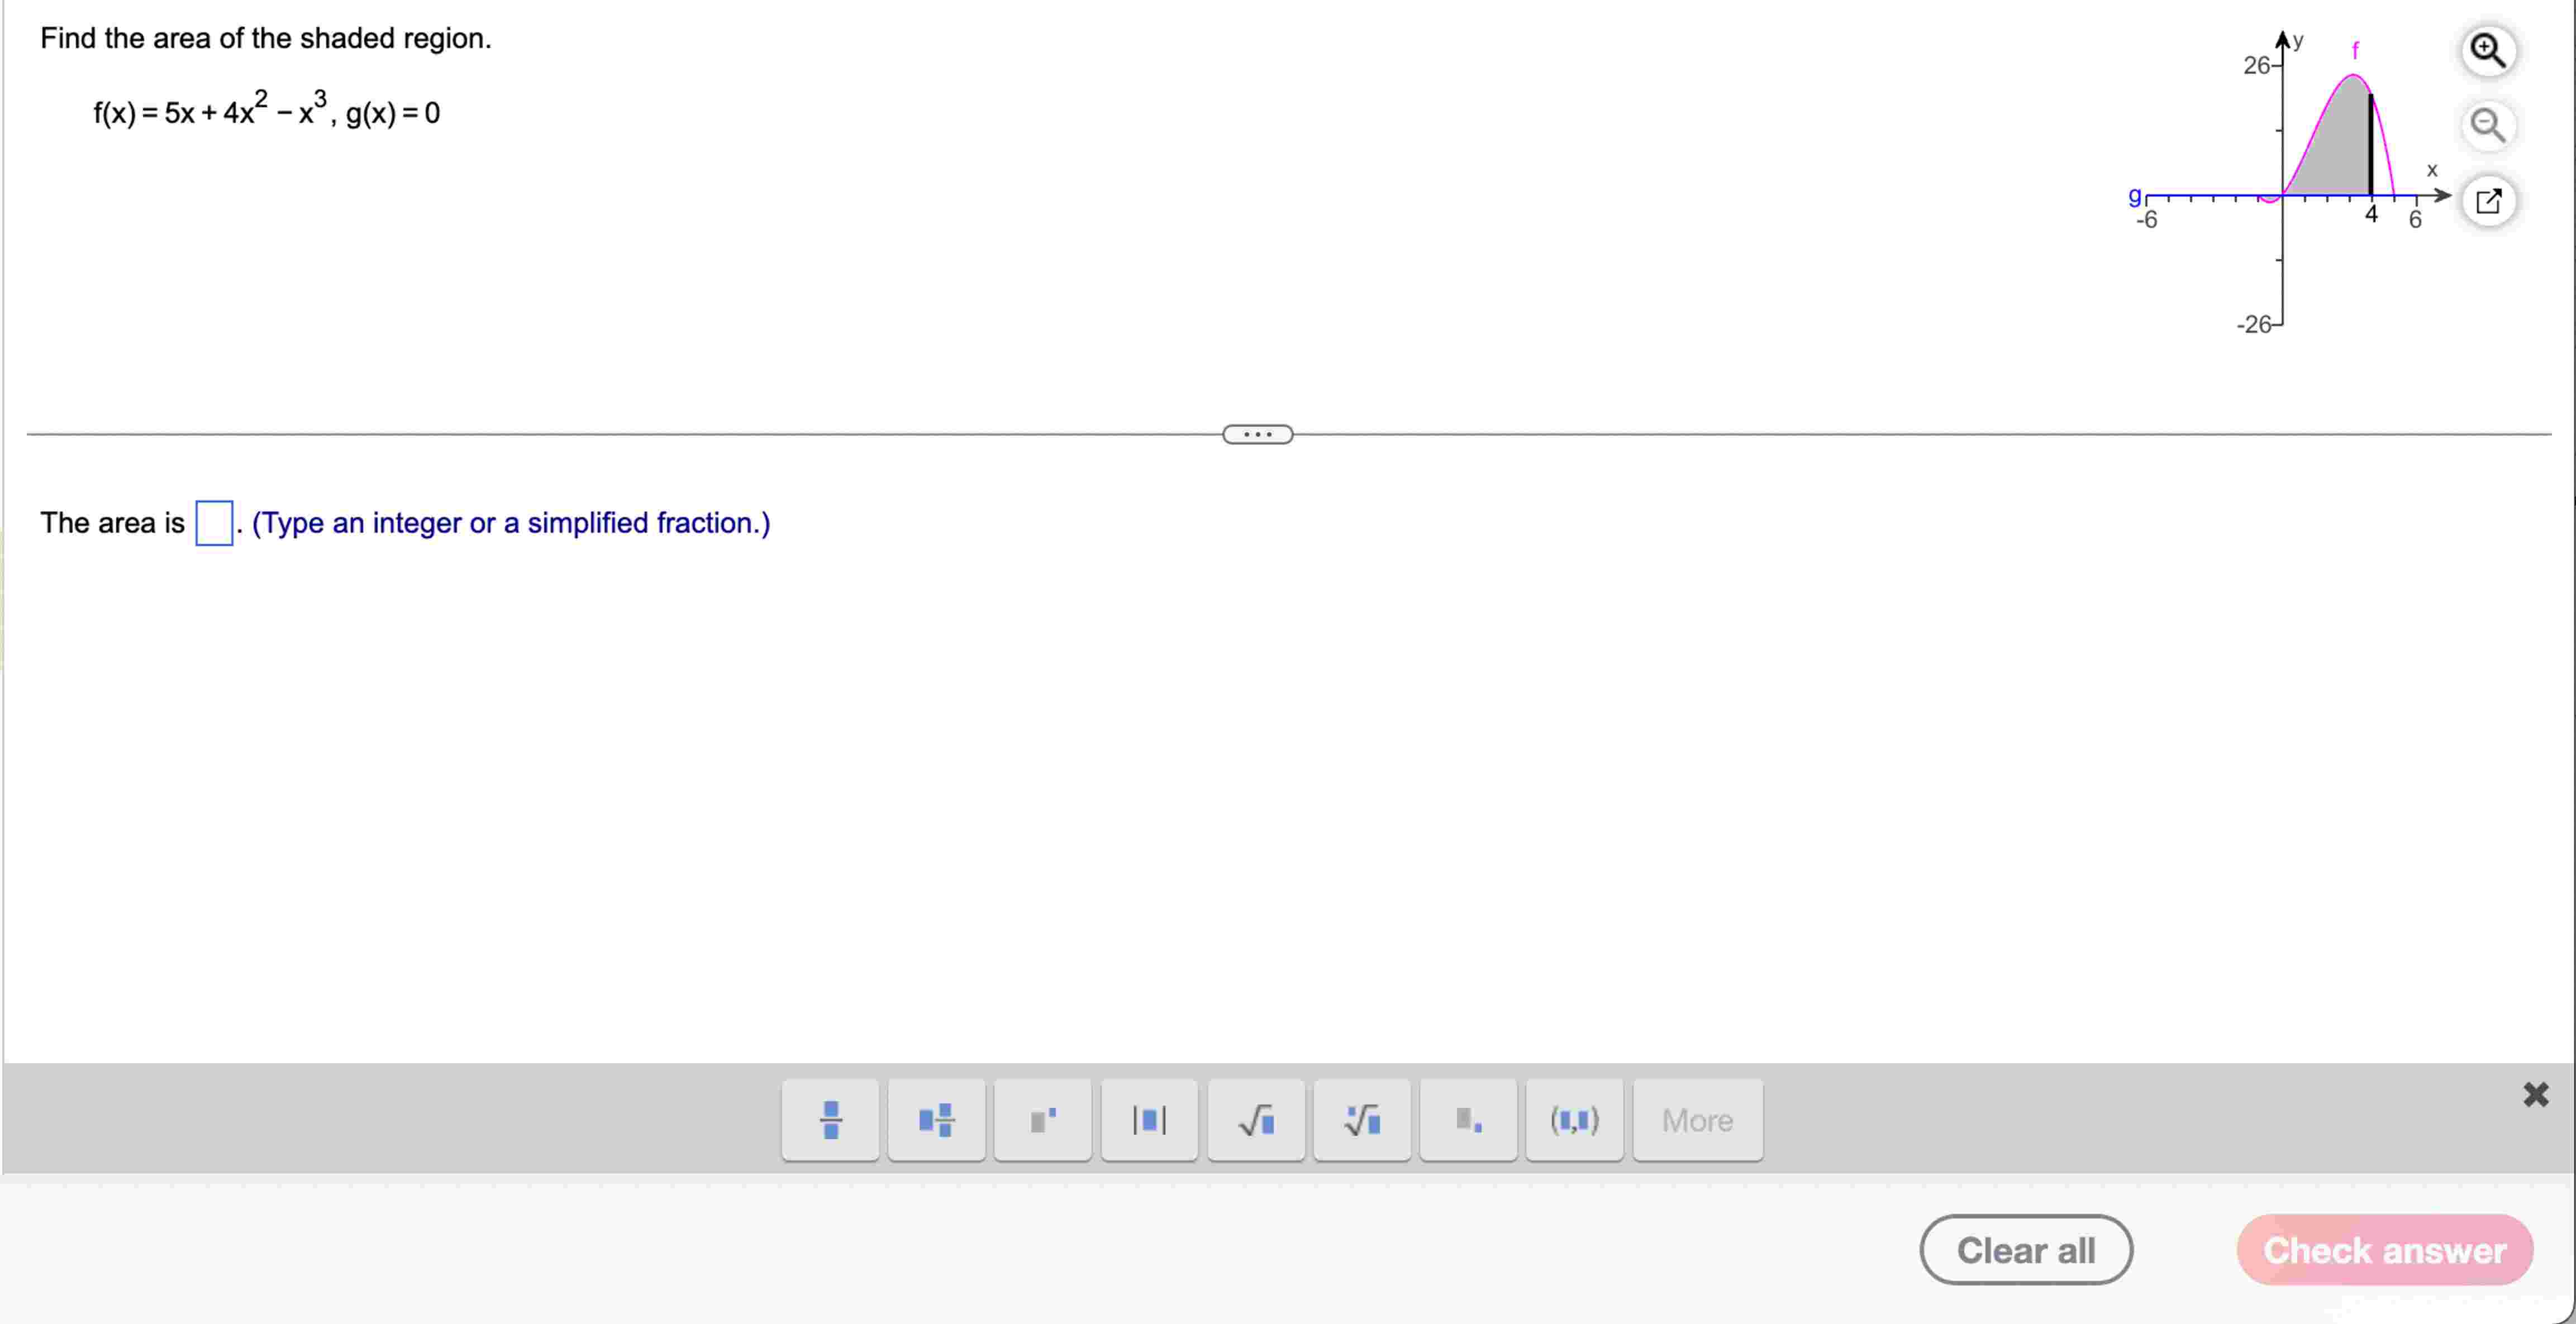Insert an exponent template
This screenshot has width=2576, height=1324.
pos(1042,1120)
